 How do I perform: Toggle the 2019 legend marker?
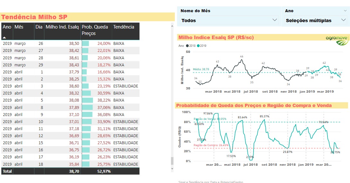pos(198,46)
